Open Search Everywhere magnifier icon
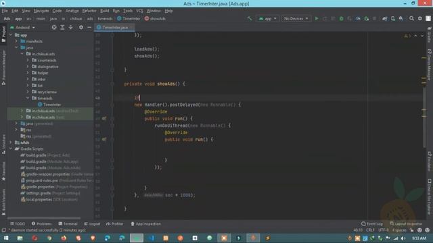433x243 pixels. pyautogui.click(x=411, y=18)
